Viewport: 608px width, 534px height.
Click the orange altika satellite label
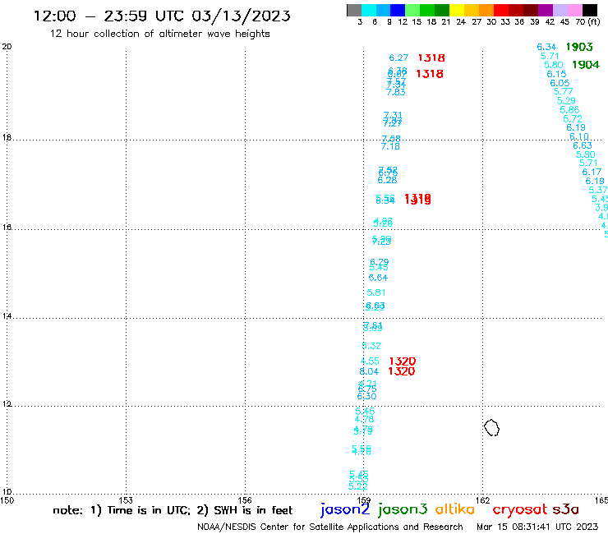point(455,509)
